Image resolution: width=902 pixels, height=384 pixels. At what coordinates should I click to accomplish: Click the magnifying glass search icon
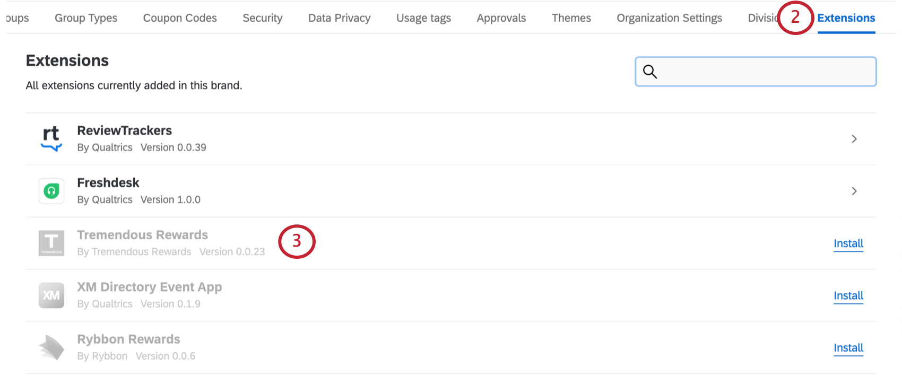[x=650, y=72]
